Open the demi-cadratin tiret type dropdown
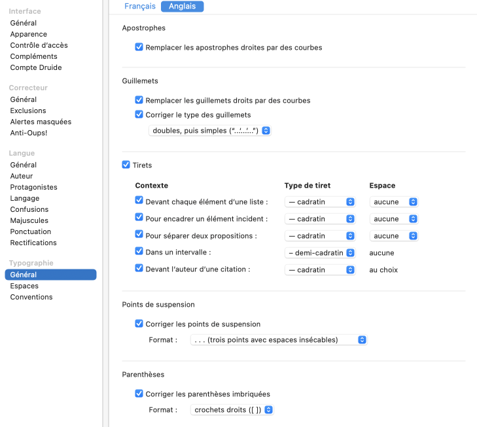Viewport: 477px width, 427px height. [320, 252]
